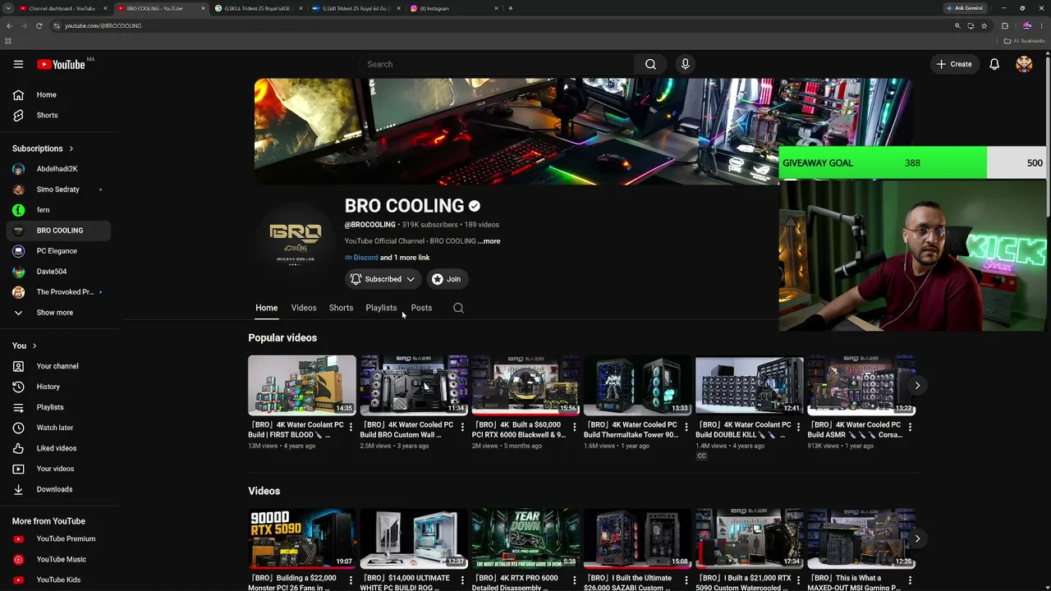The height and width of the screenshot is (591, 1051).
Task: Click the search magnifier button
Action: tap(650, 64)
